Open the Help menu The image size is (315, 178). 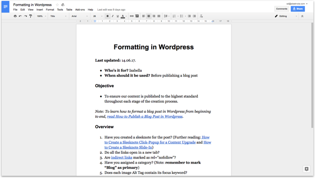pyautogui.click(x=90, y=10)
